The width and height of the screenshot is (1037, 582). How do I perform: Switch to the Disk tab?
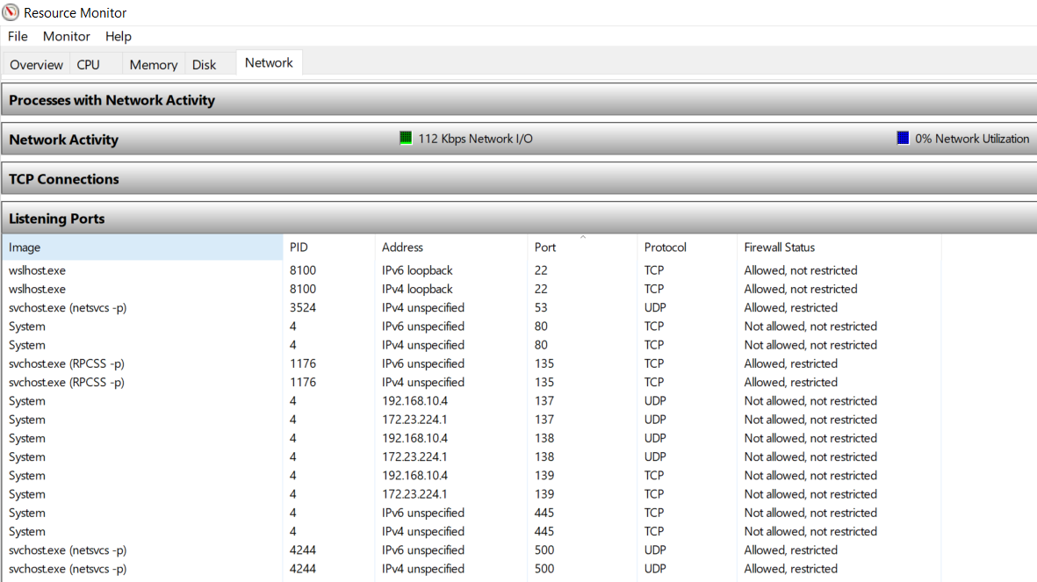(x=204, y=63)
